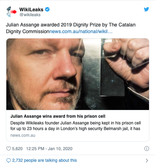
Task: Click headline Julian Assange wins award
Action: [58, 116]
